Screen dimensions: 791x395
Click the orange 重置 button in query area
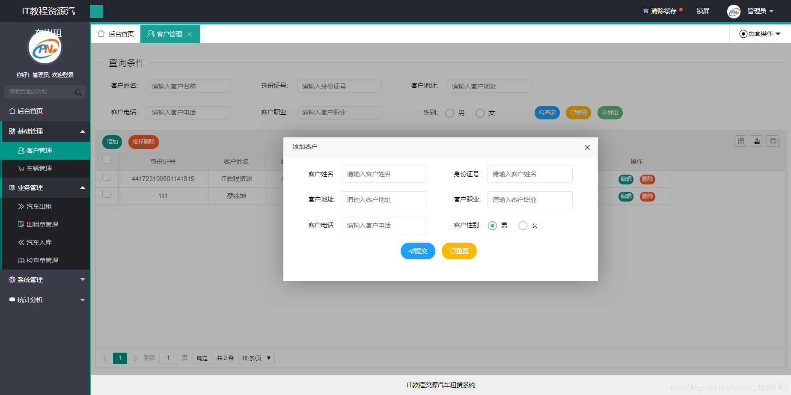578,113
